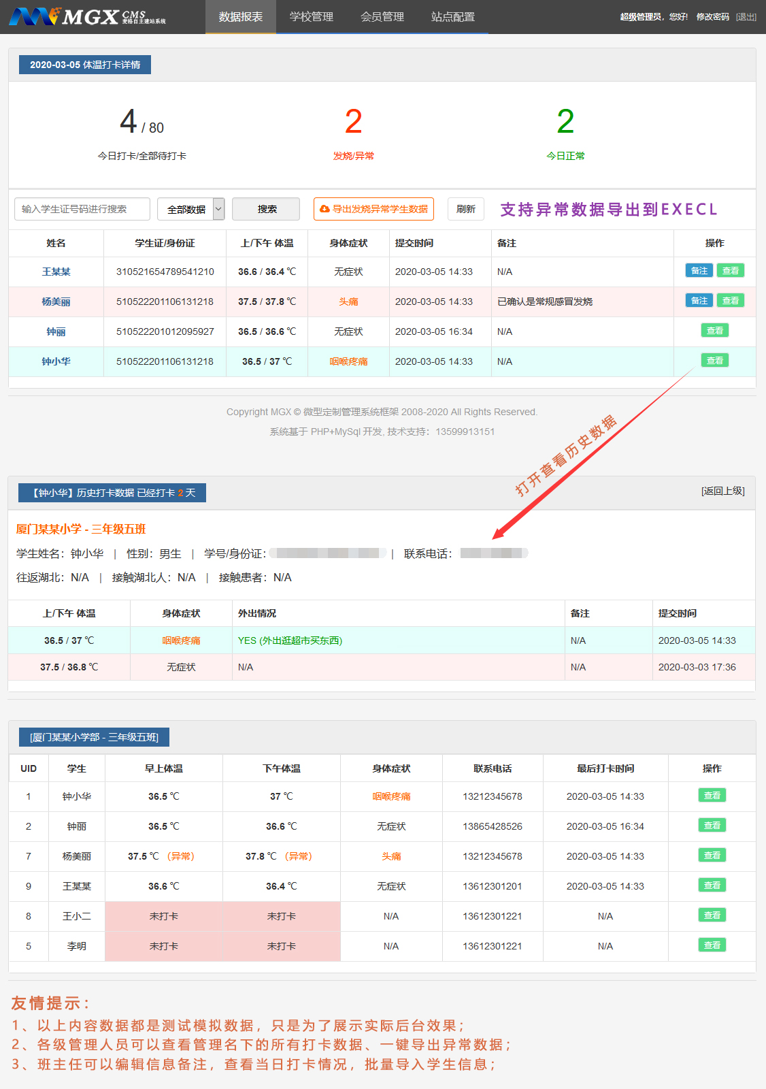The image size is (766, 1089).
Task: Add a 备注 note for 杨美丽
Action: (x=699, y=300)
